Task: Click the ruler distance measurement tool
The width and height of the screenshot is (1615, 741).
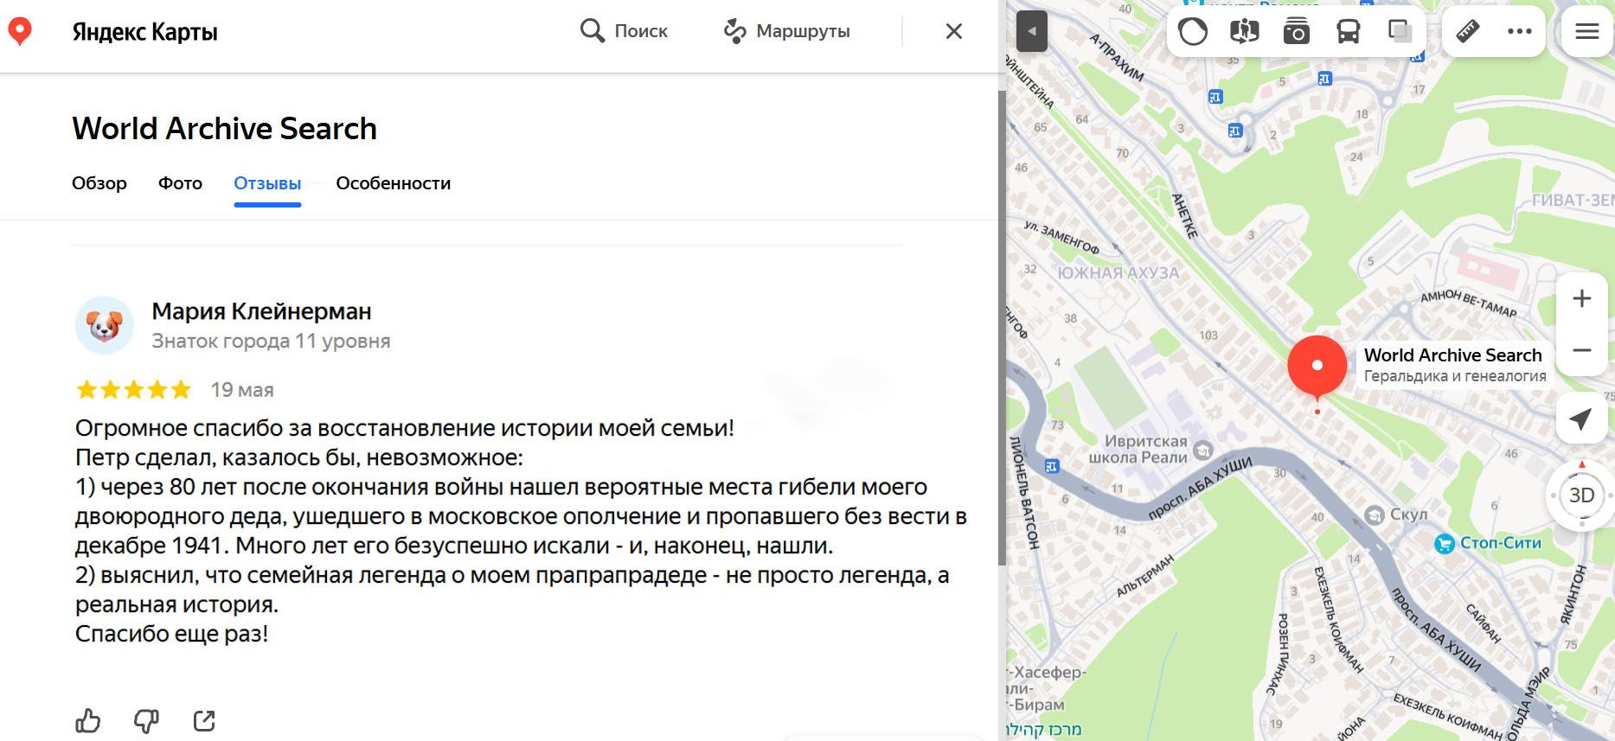Action: click(x=1468, y=32)
